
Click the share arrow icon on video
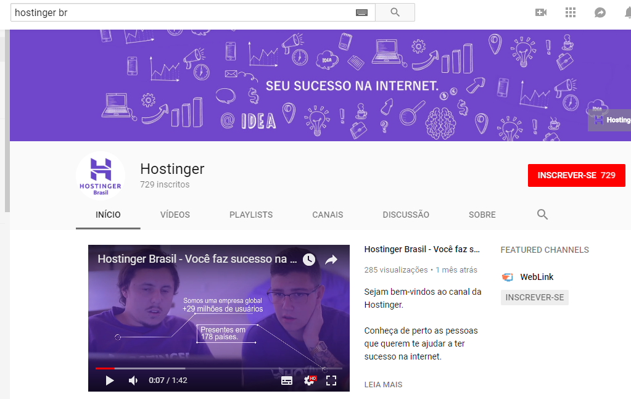tap(331, 260)
